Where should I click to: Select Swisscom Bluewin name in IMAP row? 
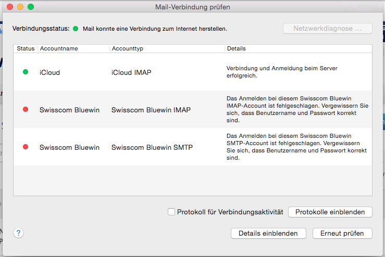tap(69, 110)
